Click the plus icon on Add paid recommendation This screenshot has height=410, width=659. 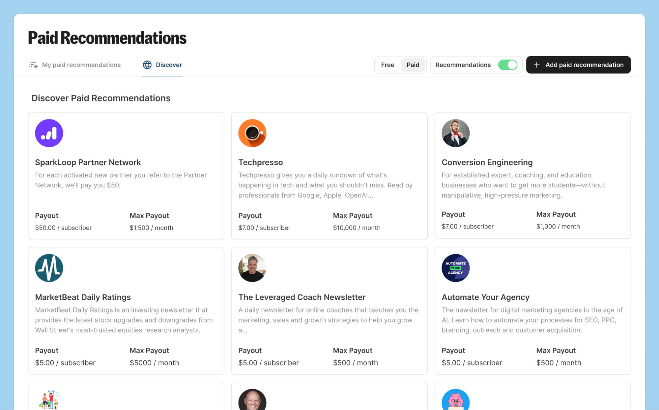[x=536, y=65]
